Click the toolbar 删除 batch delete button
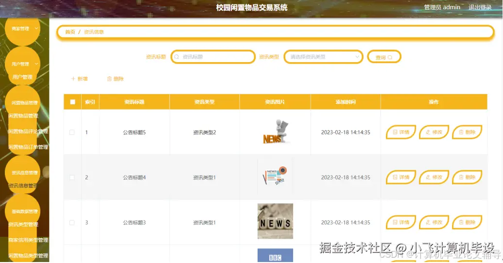The width and height of the screenshot is (503, 263). point(116,79)
